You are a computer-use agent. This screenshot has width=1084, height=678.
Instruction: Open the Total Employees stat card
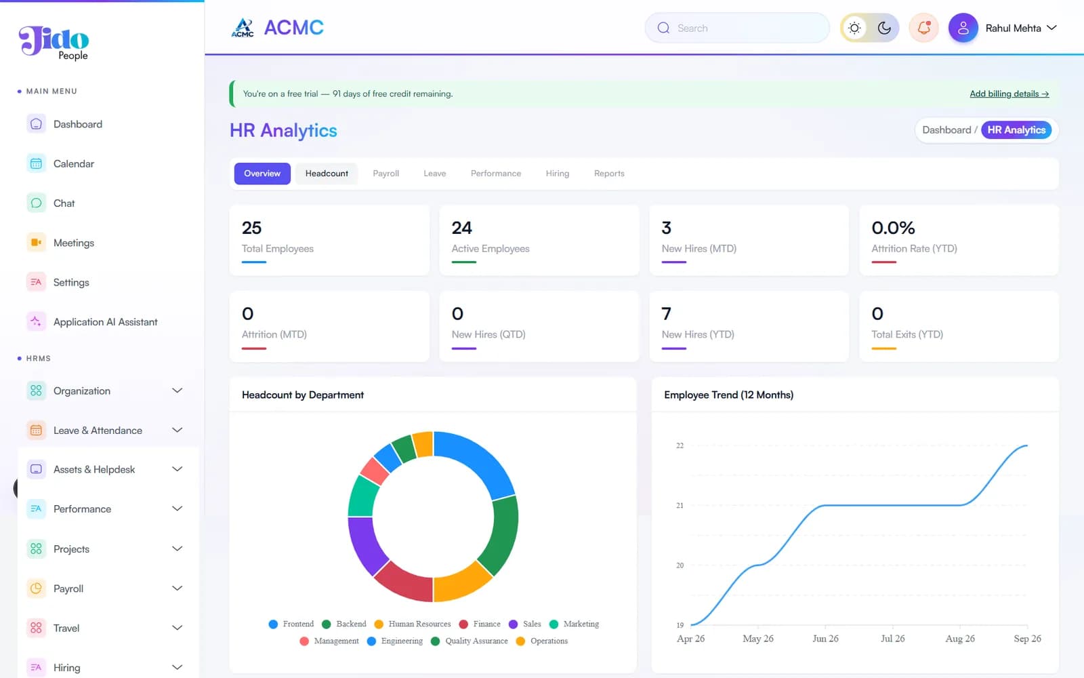point(329,241)
